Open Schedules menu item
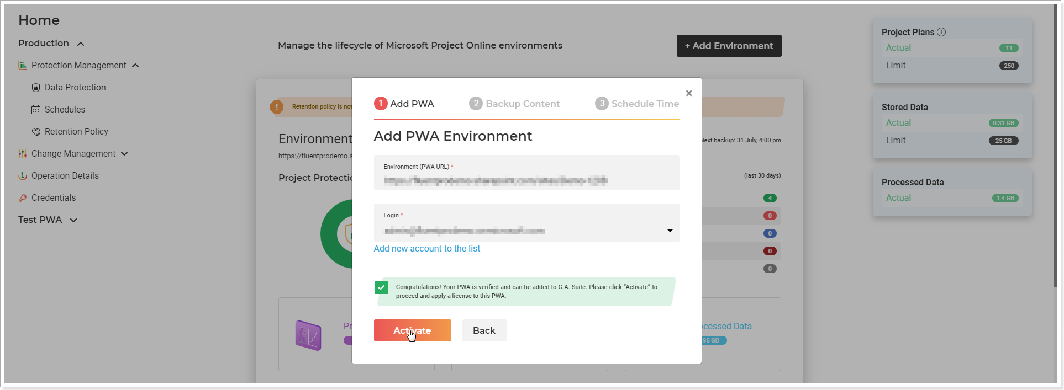 pos(65,110)
